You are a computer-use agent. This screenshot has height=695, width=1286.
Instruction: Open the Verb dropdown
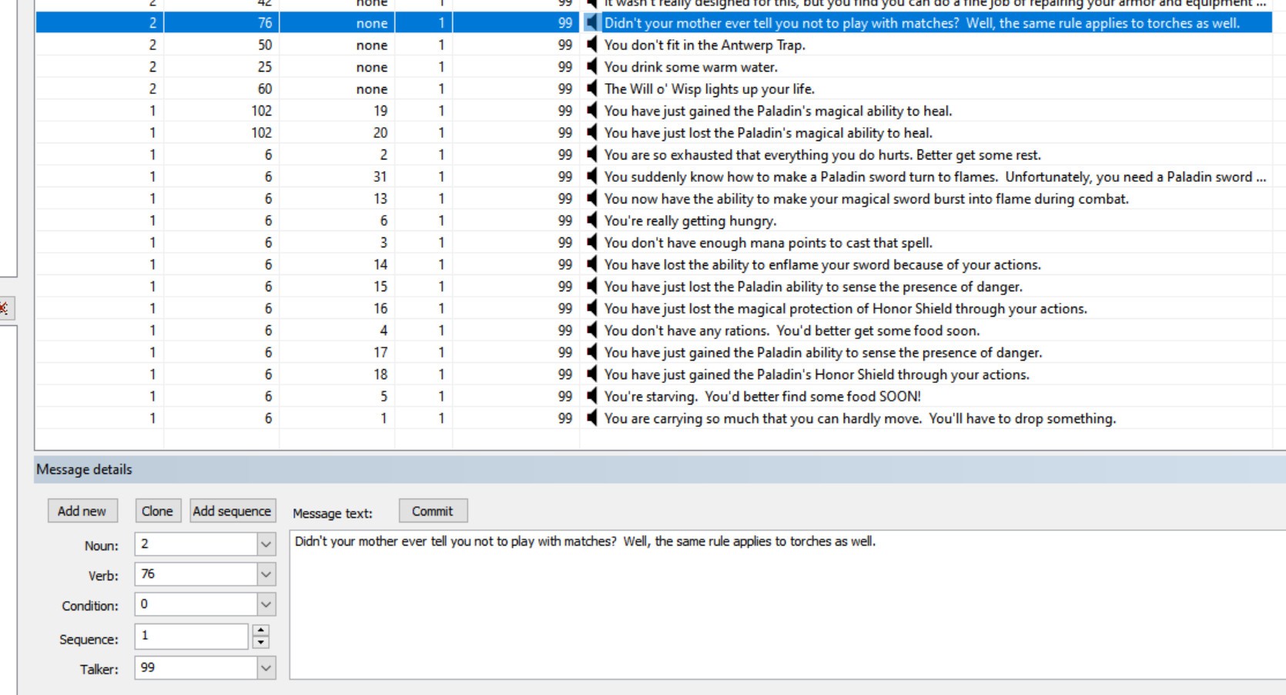266,574
